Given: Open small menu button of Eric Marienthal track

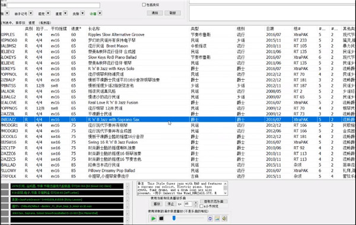Looking at the screenshot, I should (x=128, y=213).
